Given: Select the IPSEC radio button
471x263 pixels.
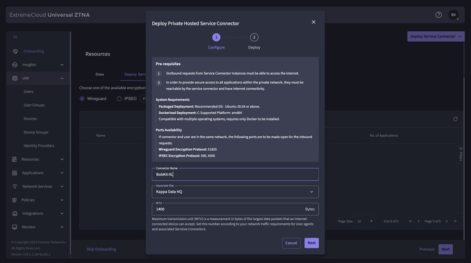Looking at the screenshot, I should click(119, 99).
